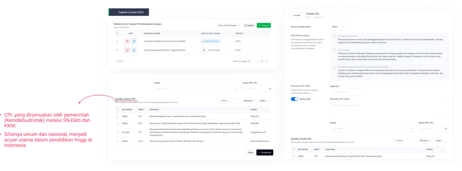Click the 'Pengetahuan (P)' aspek cell
Screen dimensions: 462x171
click(x=258, y=132)
